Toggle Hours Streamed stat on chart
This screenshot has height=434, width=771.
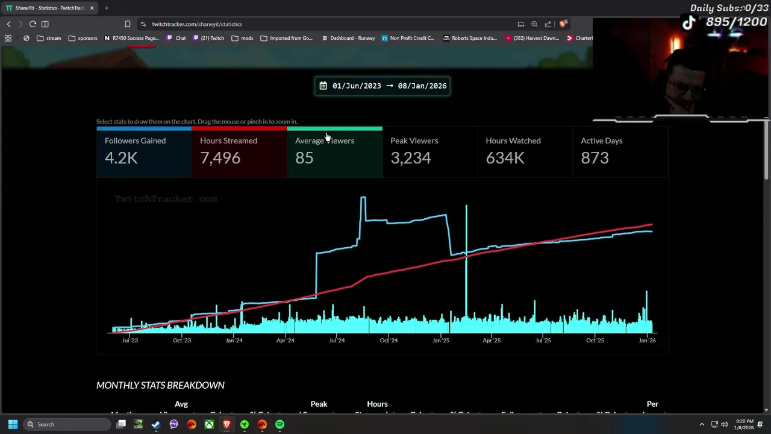click(239, 152)
